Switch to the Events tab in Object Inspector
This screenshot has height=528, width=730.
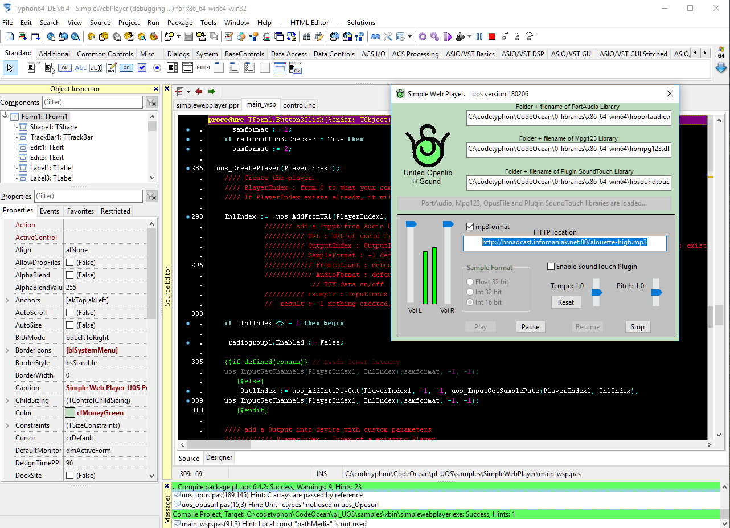(50, 211)
